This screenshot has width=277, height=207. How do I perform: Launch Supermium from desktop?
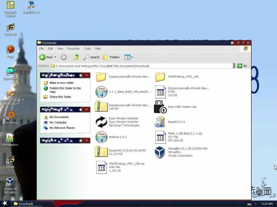point(10,74)
